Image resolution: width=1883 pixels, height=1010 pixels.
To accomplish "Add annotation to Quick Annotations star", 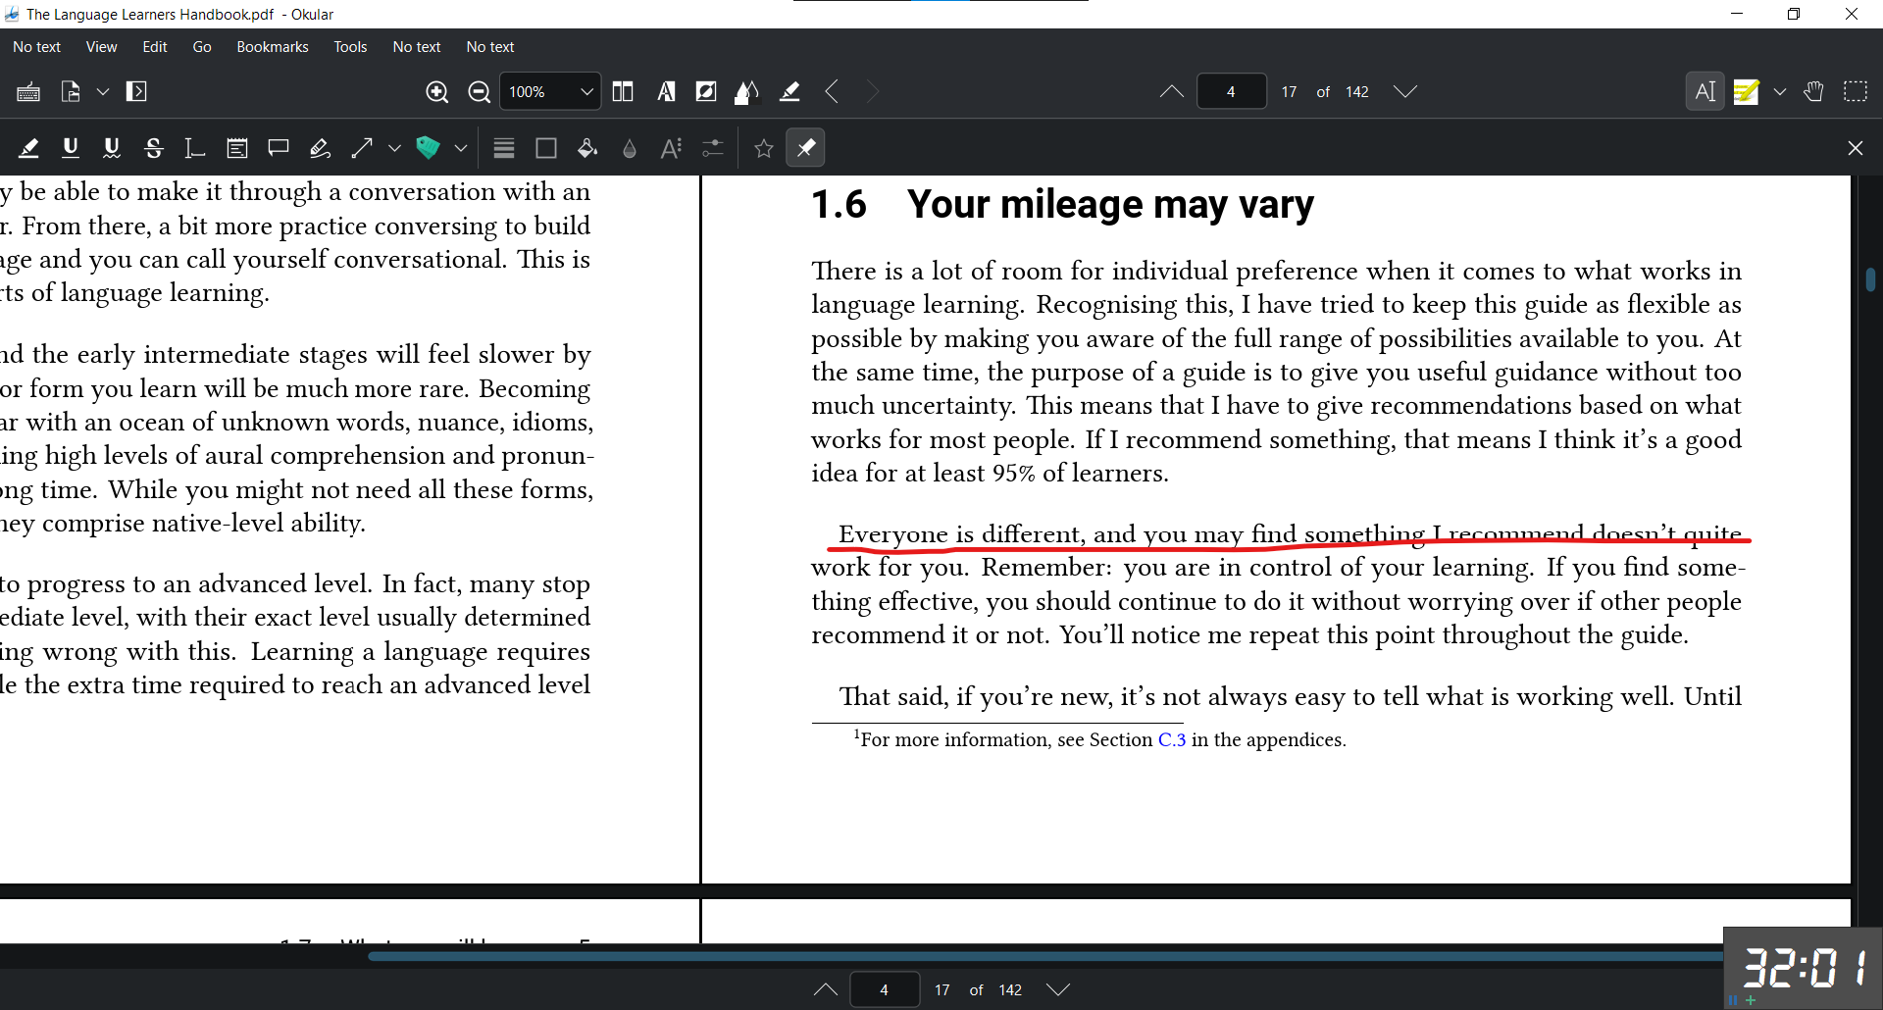I will [764, 148].
